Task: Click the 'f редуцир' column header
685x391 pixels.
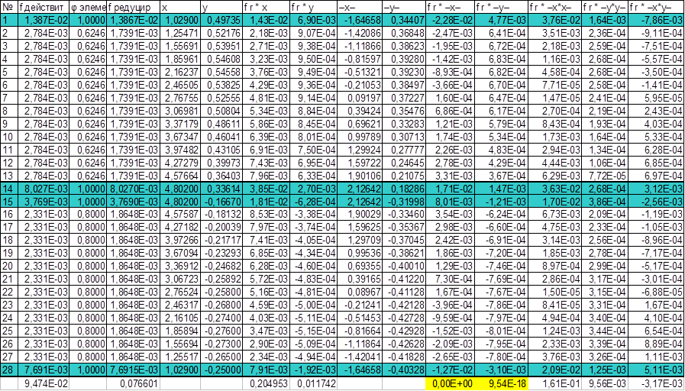Action: coord(133,6)
